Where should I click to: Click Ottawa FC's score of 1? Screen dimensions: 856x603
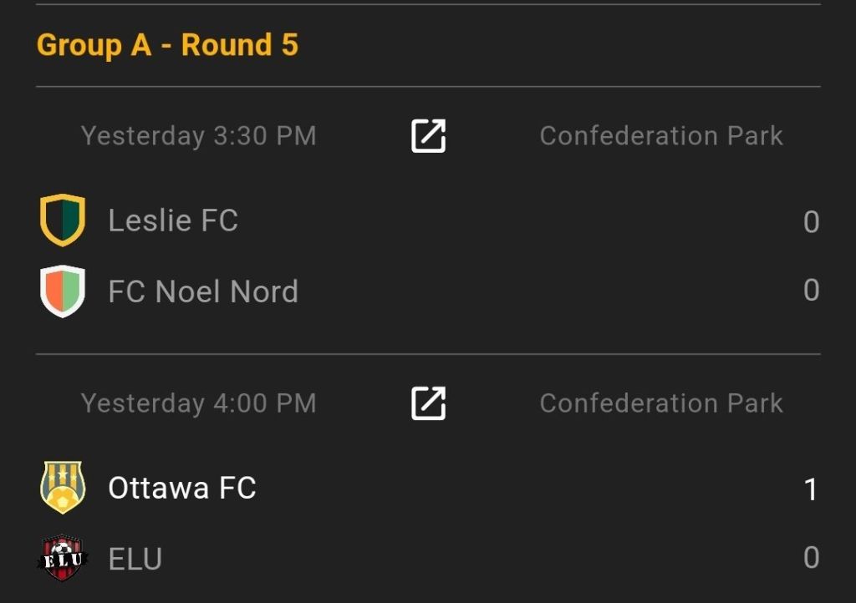811,489
